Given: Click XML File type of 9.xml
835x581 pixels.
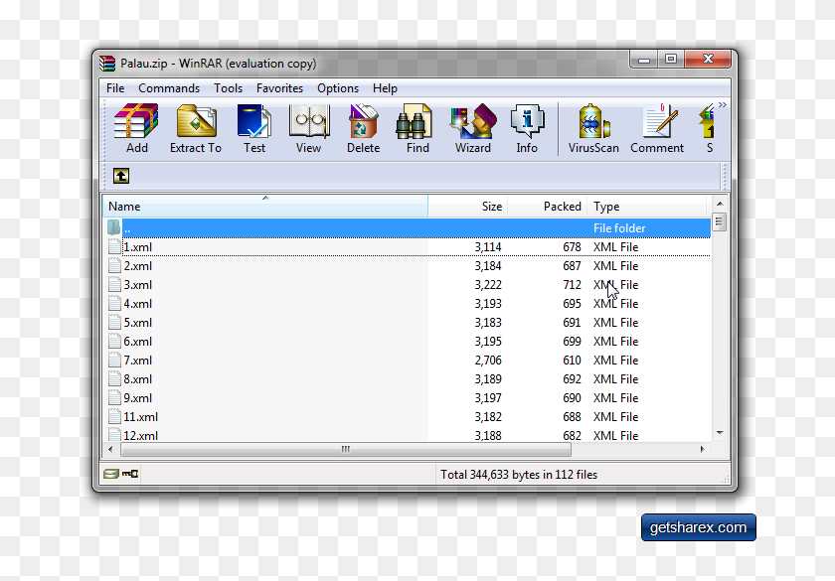Looking at the screenshot, I should coord(615,398).
